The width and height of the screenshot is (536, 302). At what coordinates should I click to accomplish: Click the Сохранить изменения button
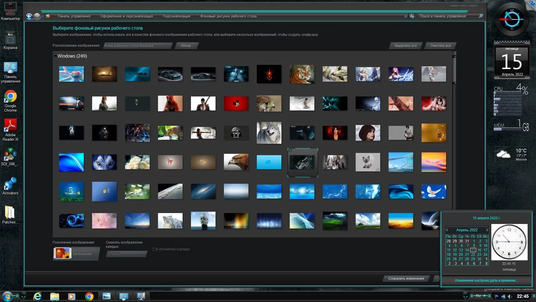tap(406, 279)
